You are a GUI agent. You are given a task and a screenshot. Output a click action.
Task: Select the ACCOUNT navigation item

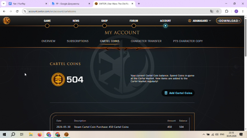pyautogui.click(x=165, y=21)
